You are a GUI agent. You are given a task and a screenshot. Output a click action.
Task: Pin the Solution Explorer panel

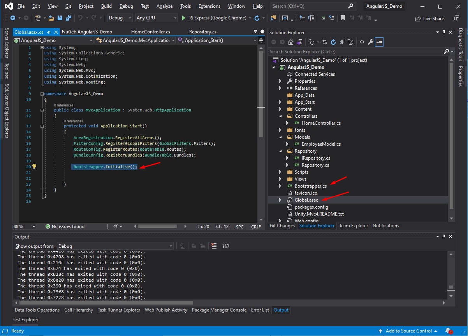(x=444, y=32)
